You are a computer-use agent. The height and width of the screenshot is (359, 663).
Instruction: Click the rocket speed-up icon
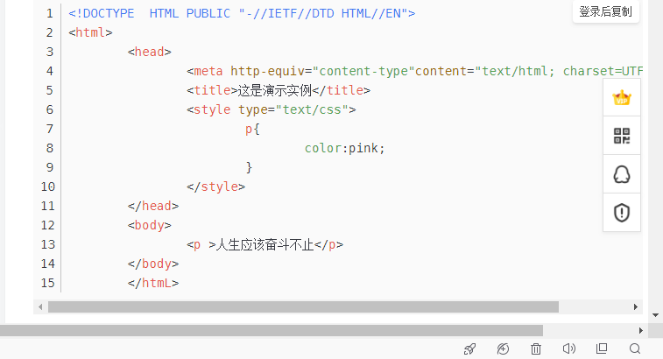coord(470,348)
